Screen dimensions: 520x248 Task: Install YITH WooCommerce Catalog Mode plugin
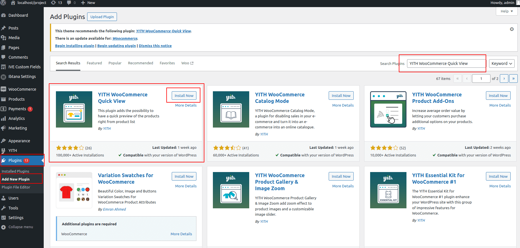[x=341, y=96]
